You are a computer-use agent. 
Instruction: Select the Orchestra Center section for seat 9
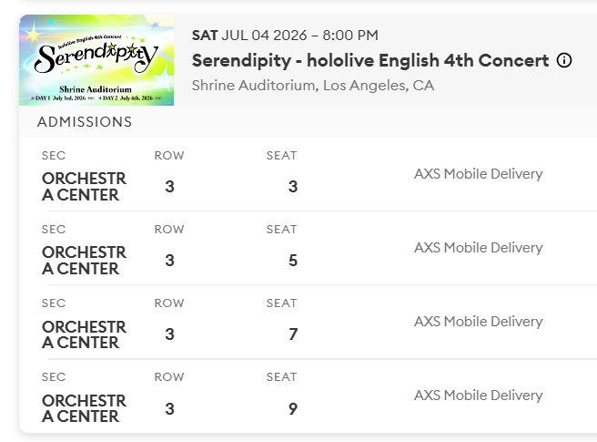pyautogui.click(x=84, y=408)
